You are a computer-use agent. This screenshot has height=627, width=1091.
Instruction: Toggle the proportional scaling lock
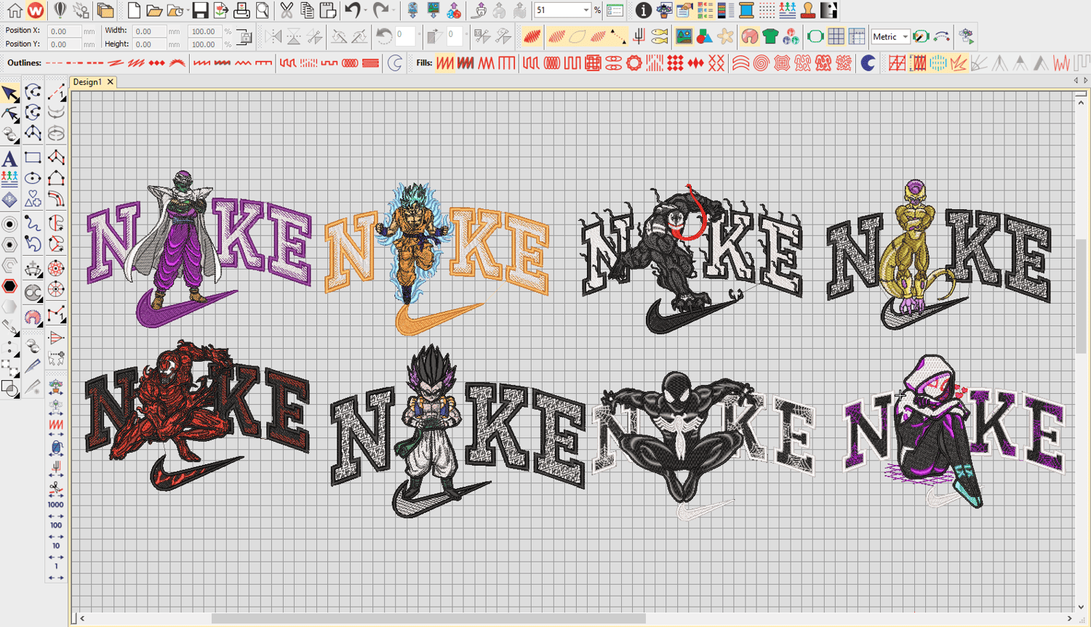(245, 37)
